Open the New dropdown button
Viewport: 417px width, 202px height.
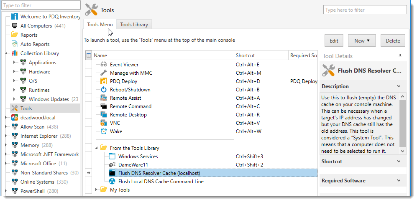362,40
